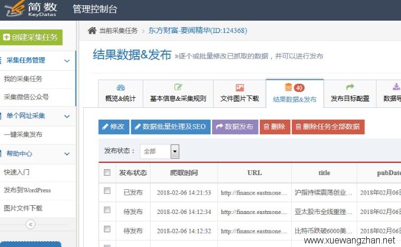The image size is (401, 247).
Task: Click the 基本信息&采集规则 edit icon
Action: (x=178, y=87)
